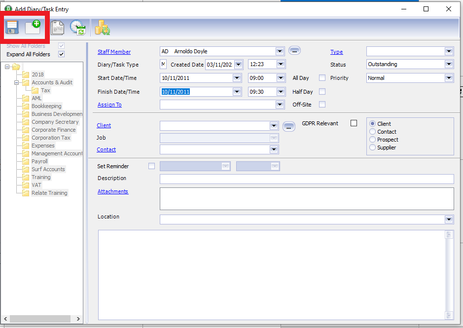Select the Relate Training folder
463x328 pixels.
(x=49, y=193)
